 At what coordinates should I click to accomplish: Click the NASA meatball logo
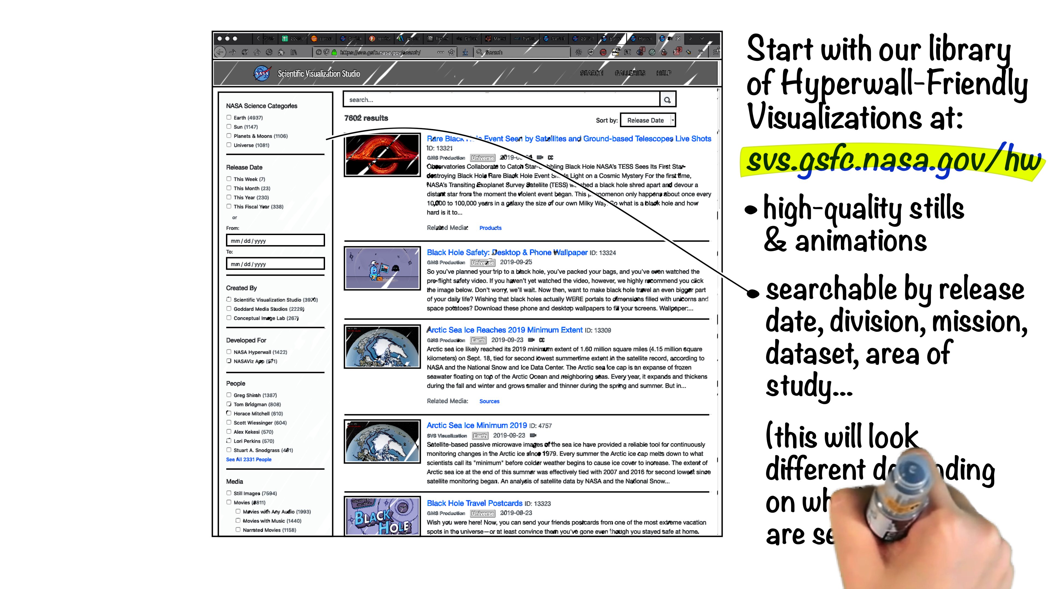tap(262, 74)
